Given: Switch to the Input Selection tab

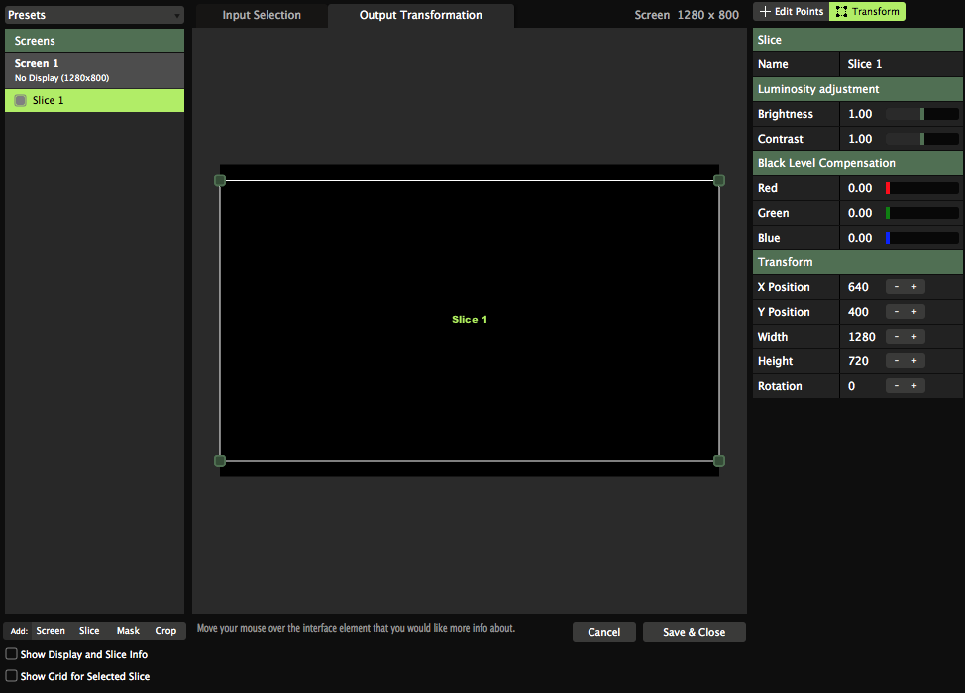Looking at the screenshot, I should point(262,15).
